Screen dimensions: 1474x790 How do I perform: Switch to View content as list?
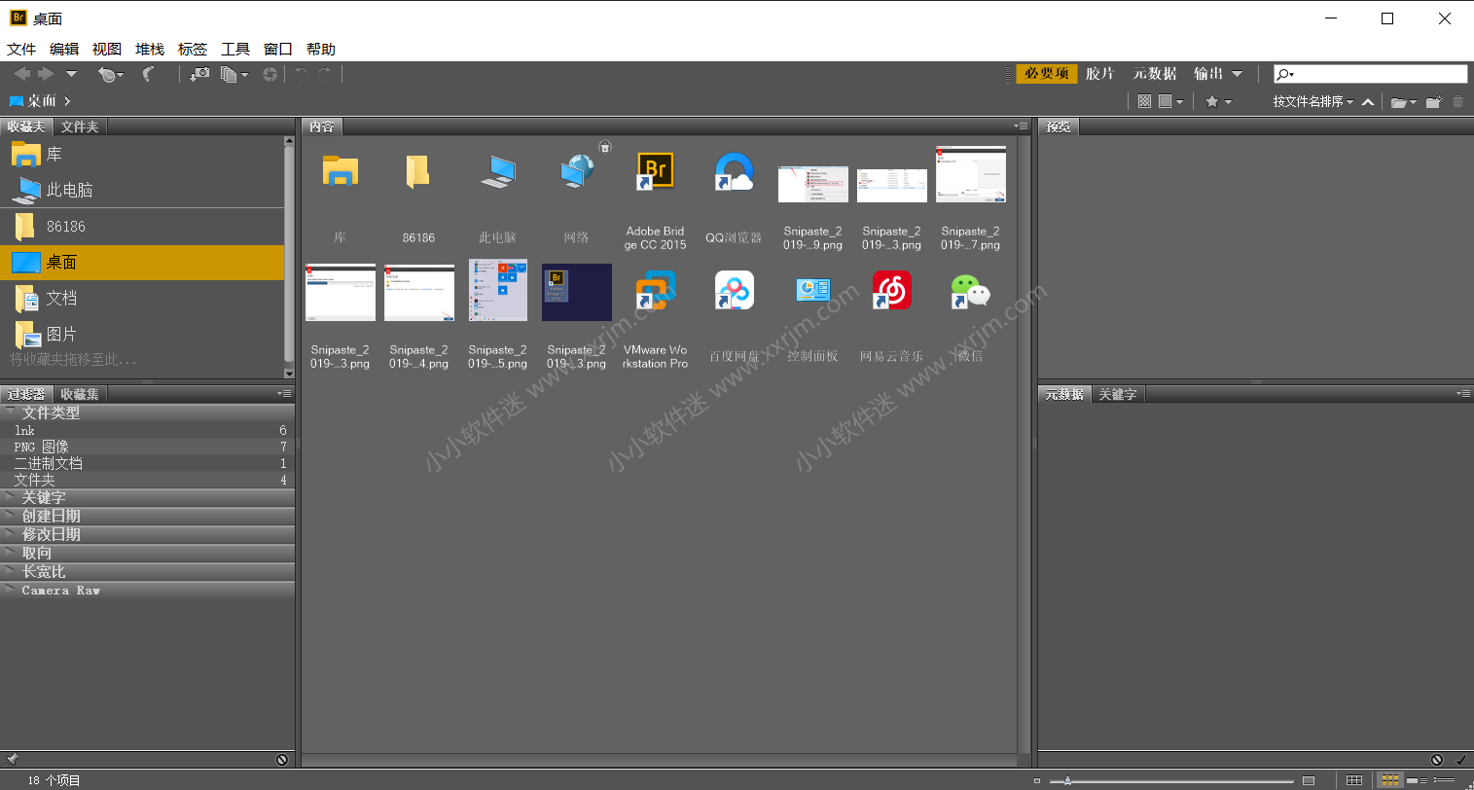1444,780
